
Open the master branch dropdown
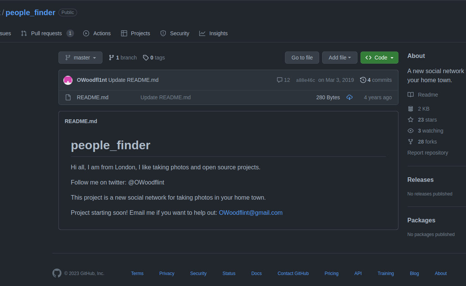click(80, 58)
